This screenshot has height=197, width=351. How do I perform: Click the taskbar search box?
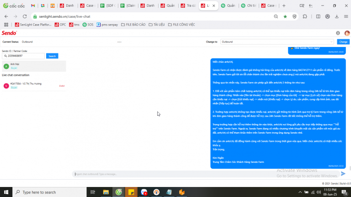49,192
